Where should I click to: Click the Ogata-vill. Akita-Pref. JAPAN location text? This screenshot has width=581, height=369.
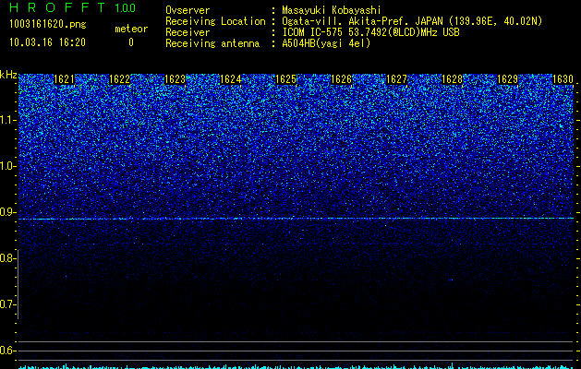(x=362, y=21)
